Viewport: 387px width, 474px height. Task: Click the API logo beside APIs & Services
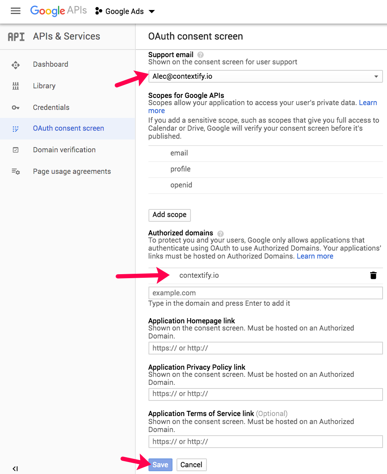tap(16, 37)
